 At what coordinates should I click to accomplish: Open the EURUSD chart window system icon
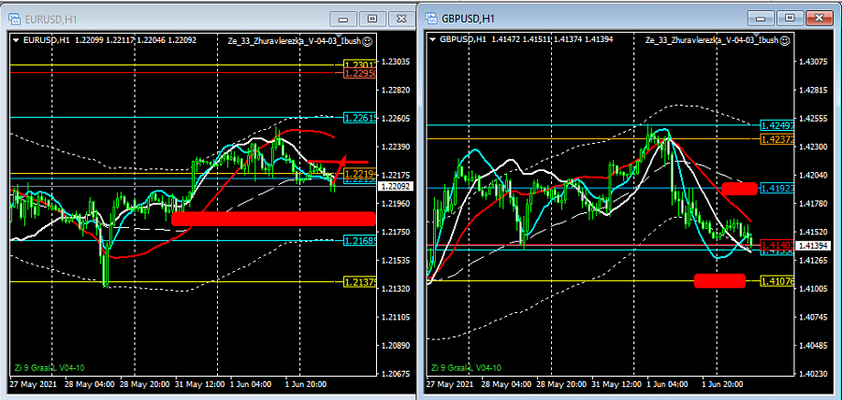(11, 17)
